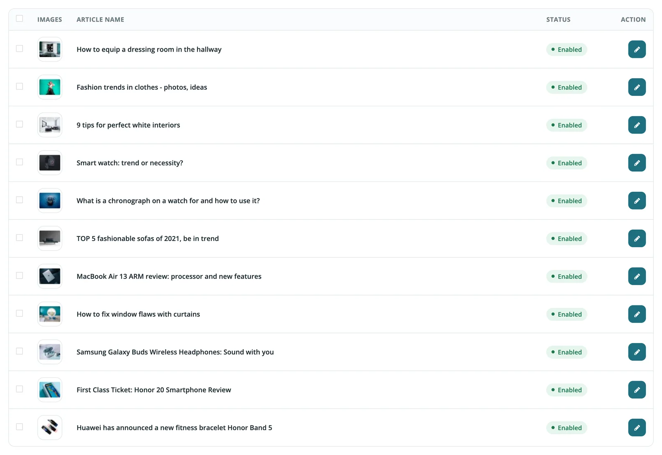The image size is (662, 455).
Task: Click pencil for Samsung Galaxy Buds article
Action: coord(637,352)
